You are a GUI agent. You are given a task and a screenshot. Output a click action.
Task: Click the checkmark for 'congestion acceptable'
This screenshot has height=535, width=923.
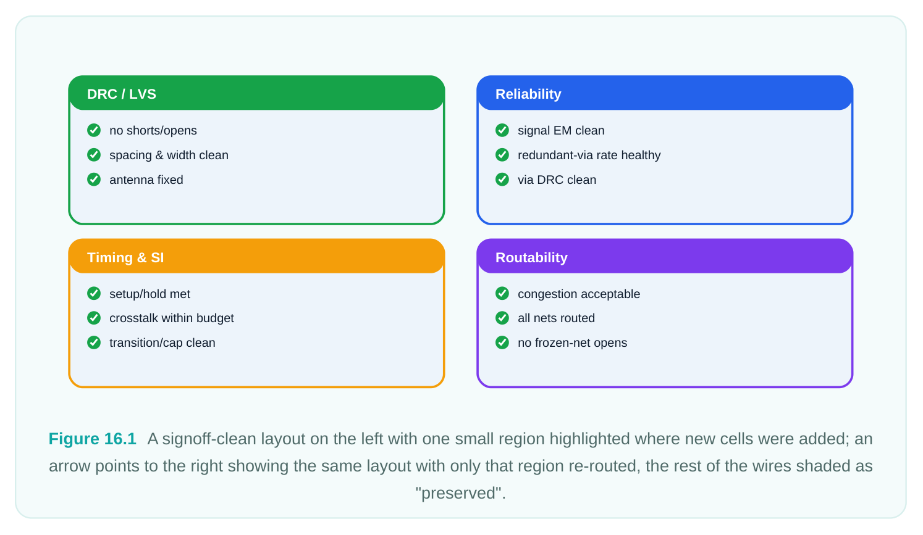tap(502, 293)
